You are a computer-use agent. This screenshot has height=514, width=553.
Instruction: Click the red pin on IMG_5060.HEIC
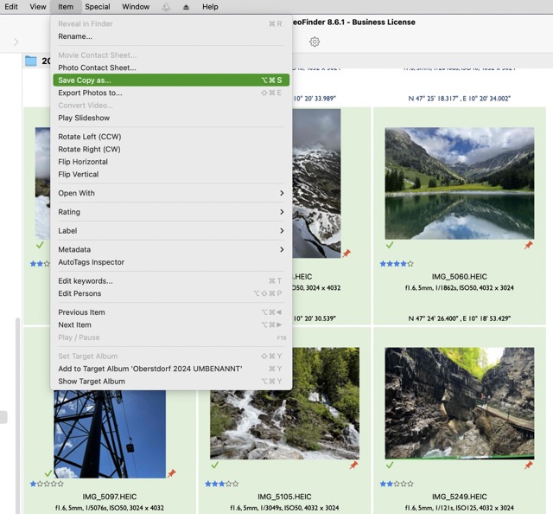click(528, 246)
